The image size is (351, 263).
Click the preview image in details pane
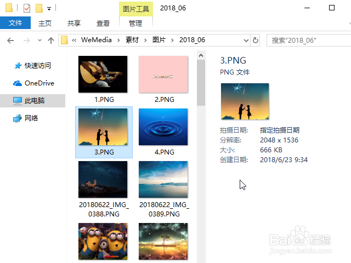(245, 101)
